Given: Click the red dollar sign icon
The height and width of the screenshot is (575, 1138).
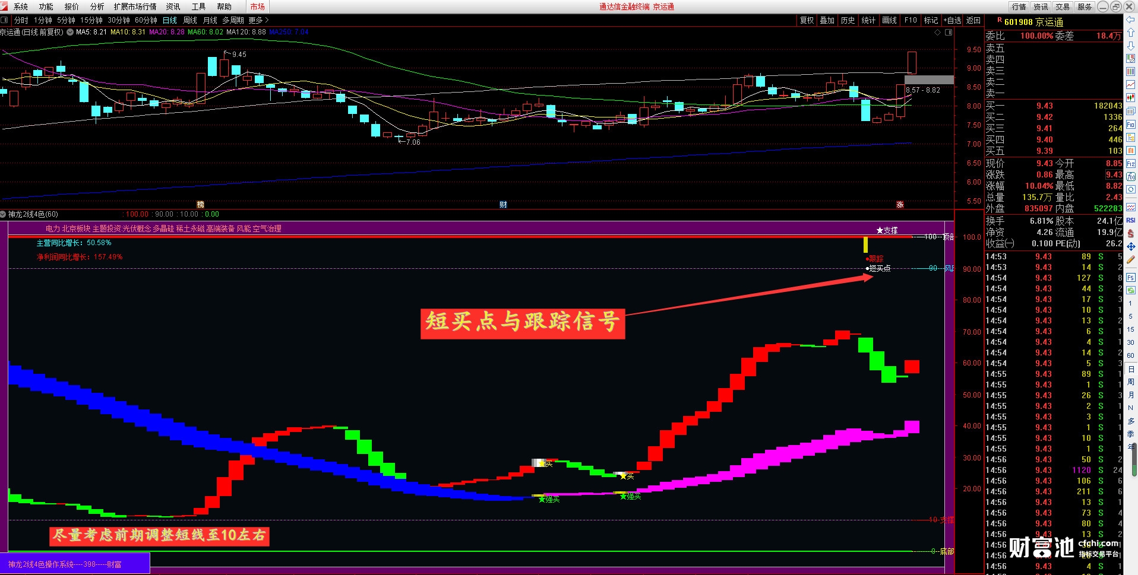Looking at the screenshot, I should [x=1130, y=233].
